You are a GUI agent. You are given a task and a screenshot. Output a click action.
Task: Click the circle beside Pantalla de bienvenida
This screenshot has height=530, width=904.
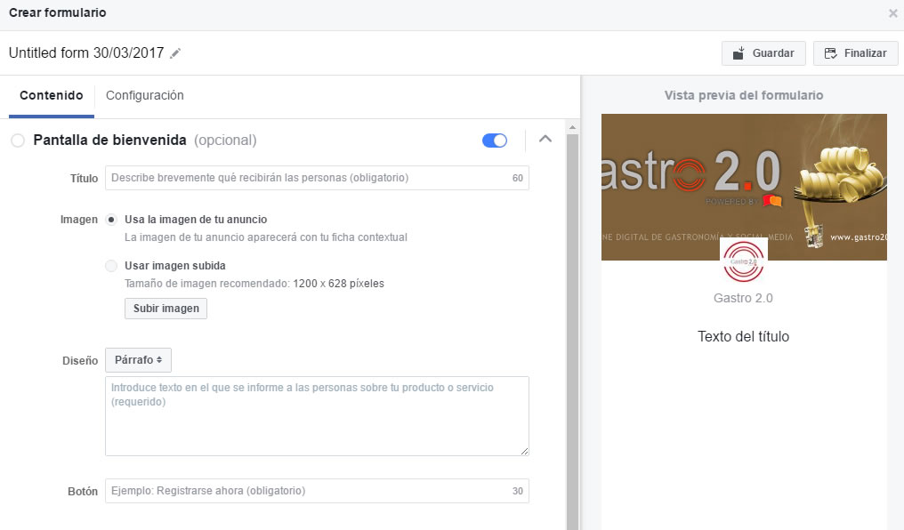pyautogui.click(x=17, y=140)
